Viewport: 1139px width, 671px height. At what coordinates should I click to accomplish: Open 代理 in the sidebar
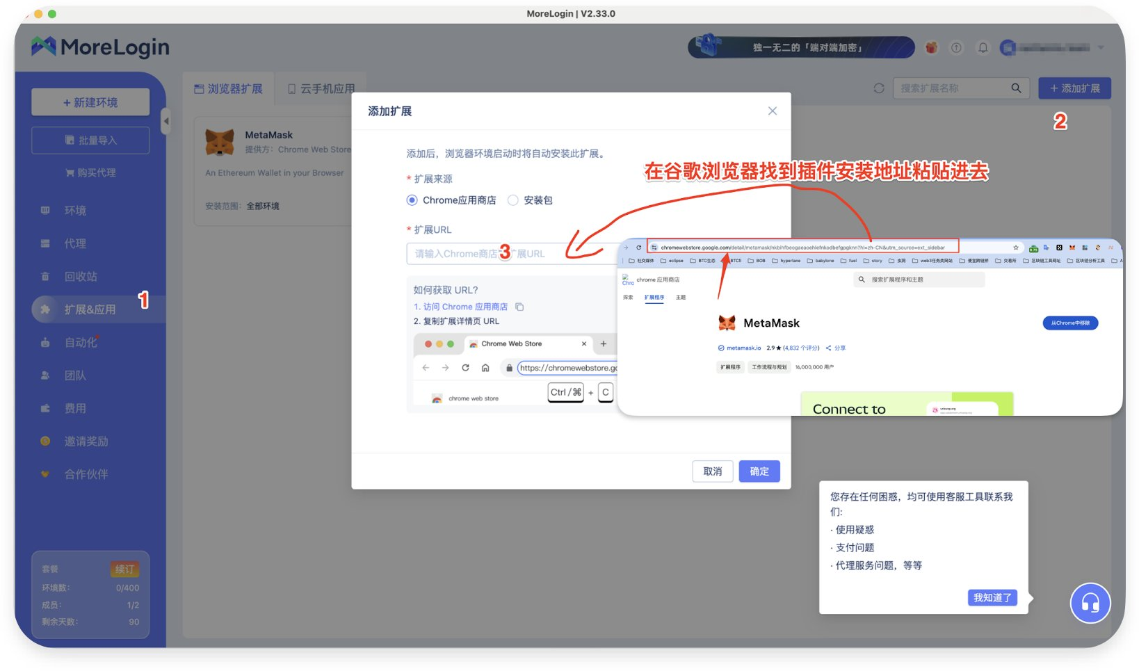coord(75,243)
